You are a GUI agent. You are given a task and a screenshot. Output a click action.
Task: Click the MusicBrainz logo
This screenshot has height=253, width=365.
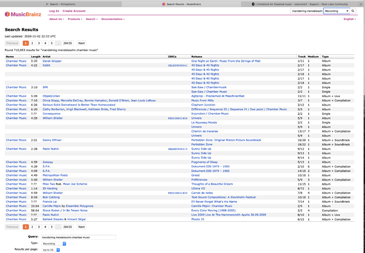coord(23,14)
